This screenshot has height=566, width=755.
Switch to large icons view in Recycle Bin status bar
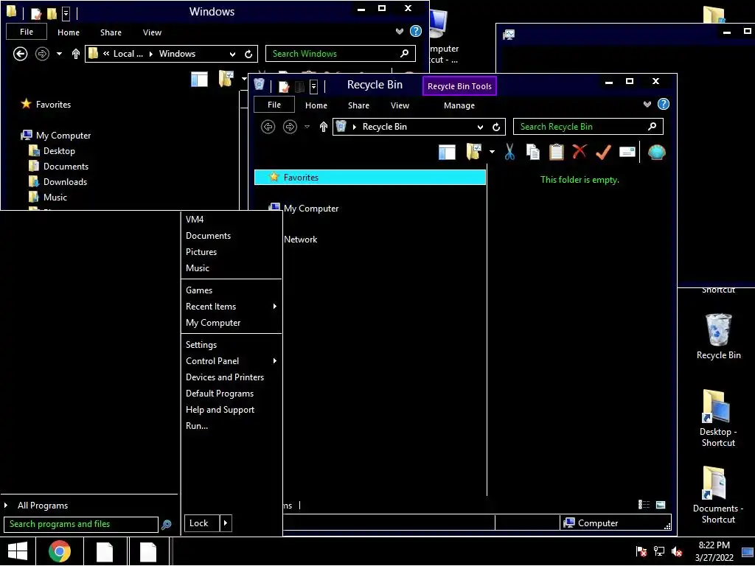tap(661, 504)
